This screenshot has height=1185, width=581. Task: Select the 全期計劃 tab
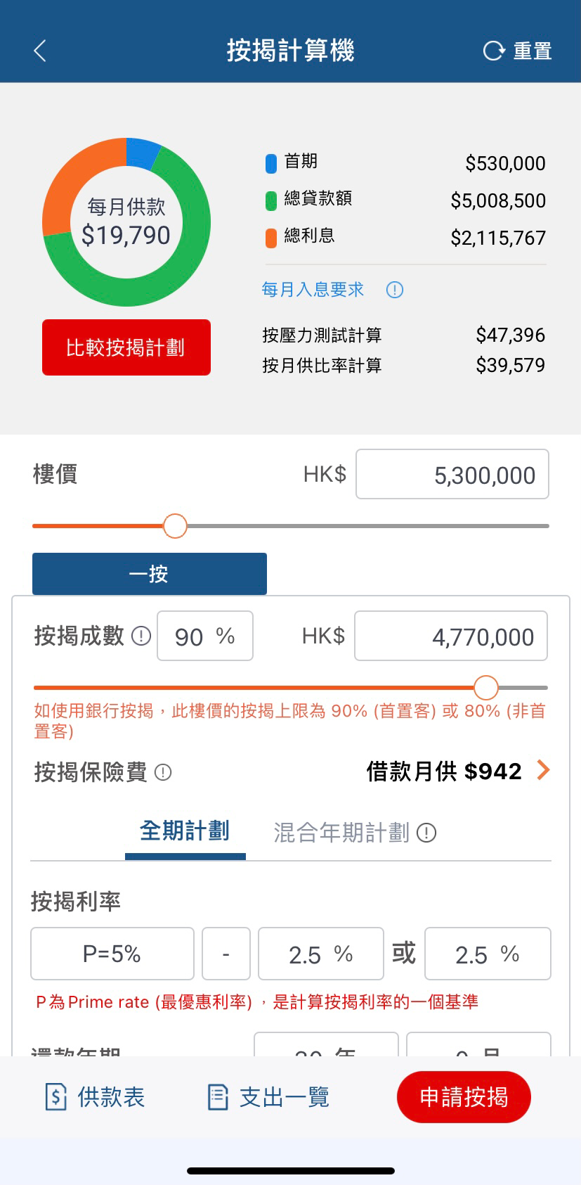185,831
